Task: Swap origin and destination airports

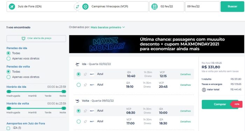Action: coord(77,7)
